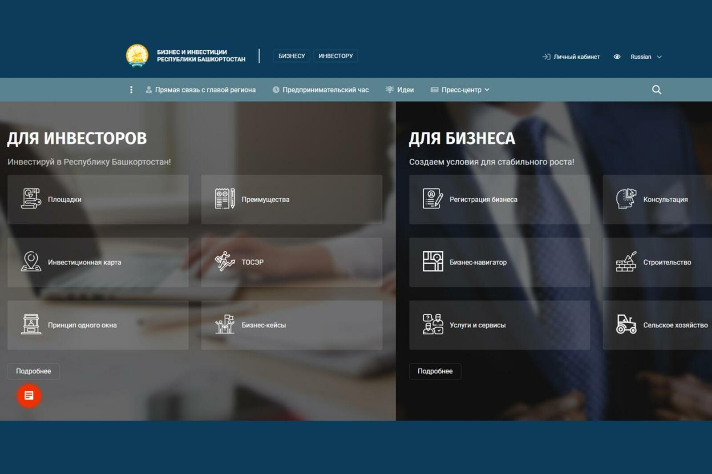Click the Bashkortostan coat of arms logo
Viewport: 712px width, 474px height.
point(137,56)
